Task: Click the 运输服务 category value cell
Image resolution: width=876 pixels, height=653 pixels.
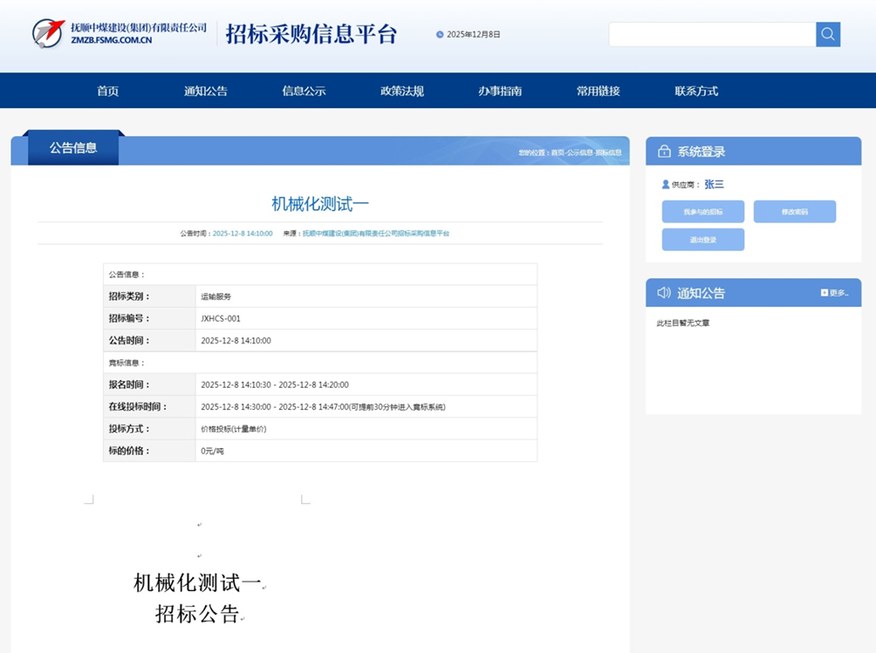Action: (x=366, y=296)
